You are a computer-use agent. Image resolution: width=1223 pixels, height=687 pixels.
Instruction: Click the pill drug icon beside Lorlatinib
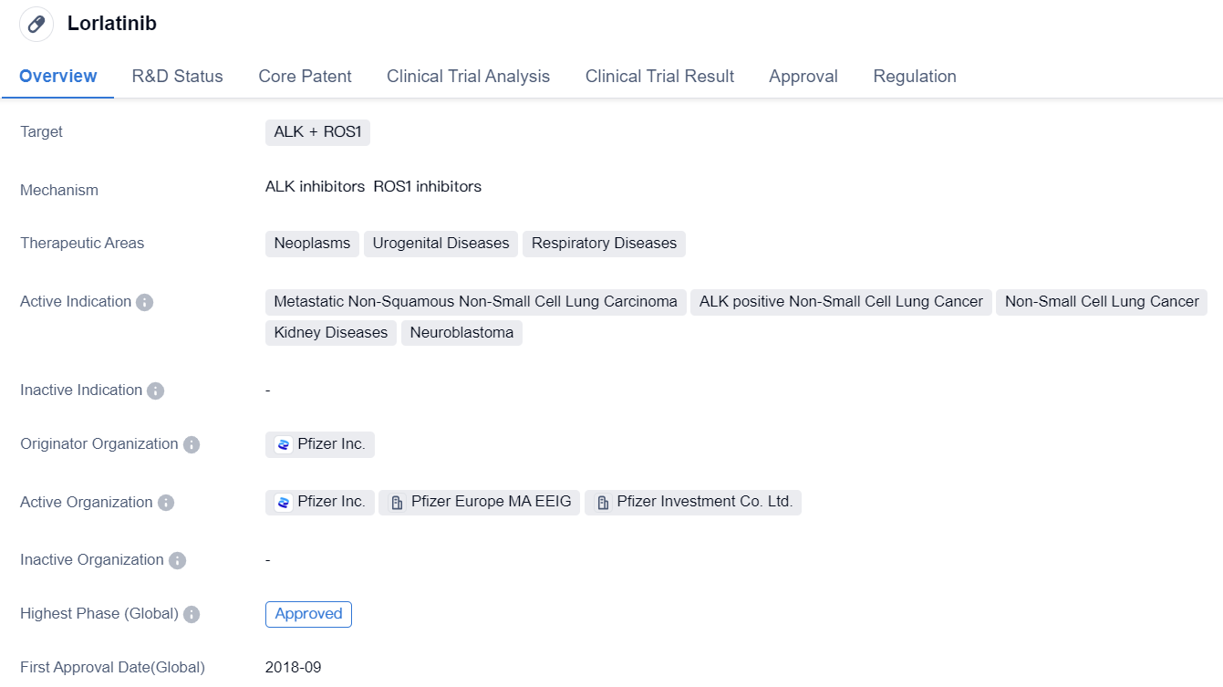pos(36,25)
